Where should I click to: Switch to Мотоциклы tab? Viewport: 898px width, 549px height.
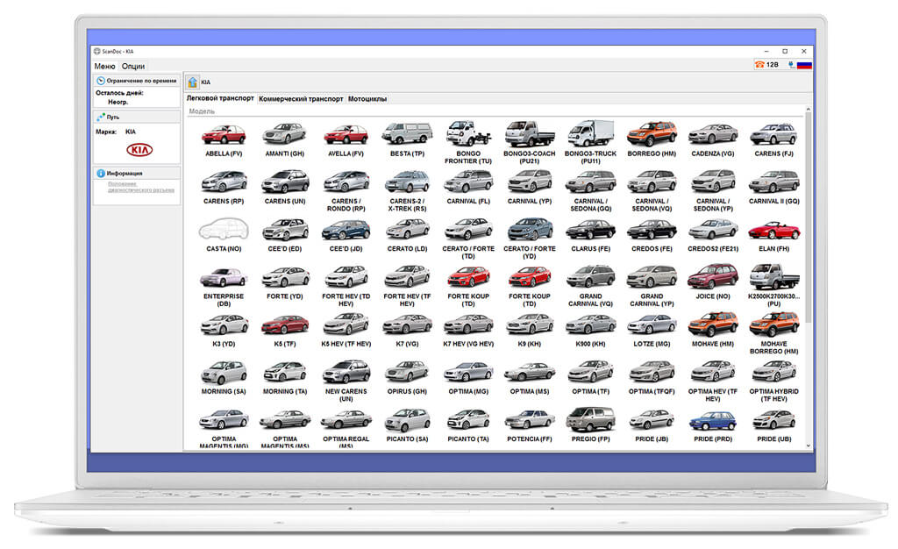click(367, 99)
